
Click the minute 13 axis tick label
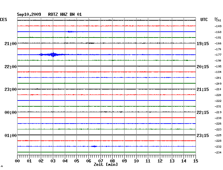(172, 161)
